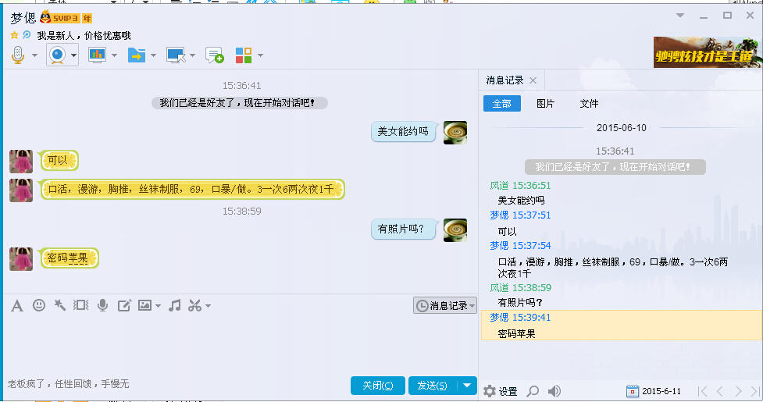Click the star favorite icon under name

click(x=14, y=35)
